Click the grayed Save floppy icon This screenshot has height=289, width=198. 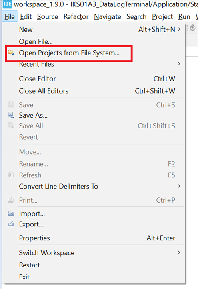tap(11, 104)
